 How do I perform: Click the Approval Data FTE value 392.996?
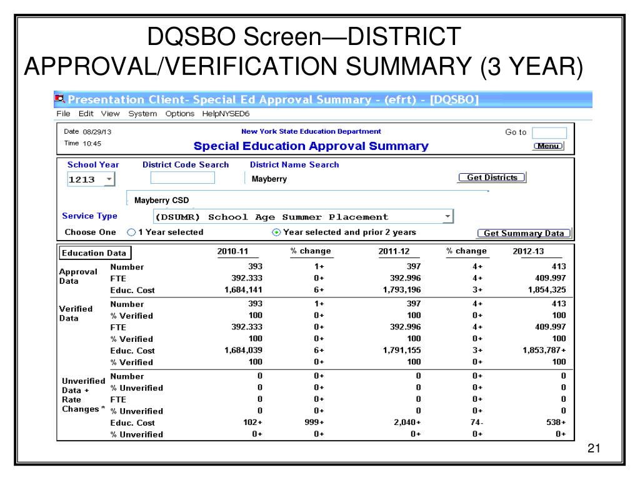(405, 278)
